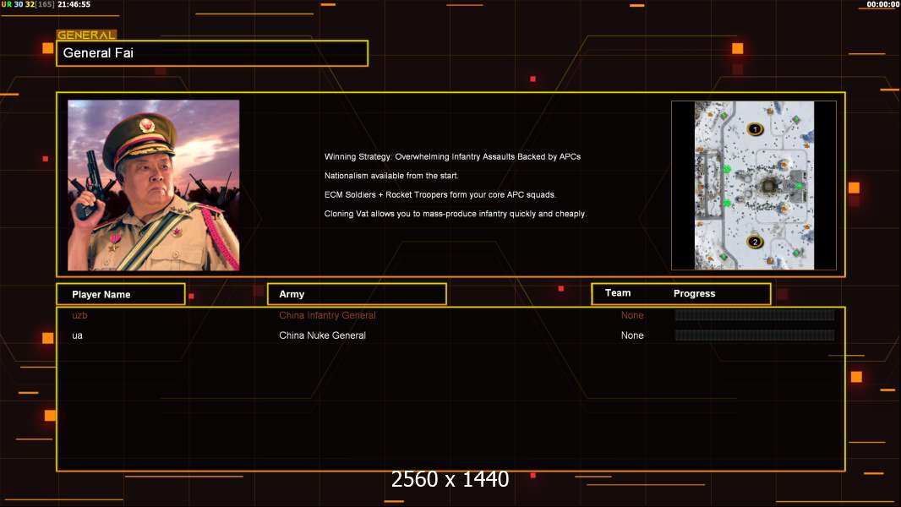The width and height of the screenshot is (901, 507).
Task: Click the Team column header
Action: [x=618, y=293]
